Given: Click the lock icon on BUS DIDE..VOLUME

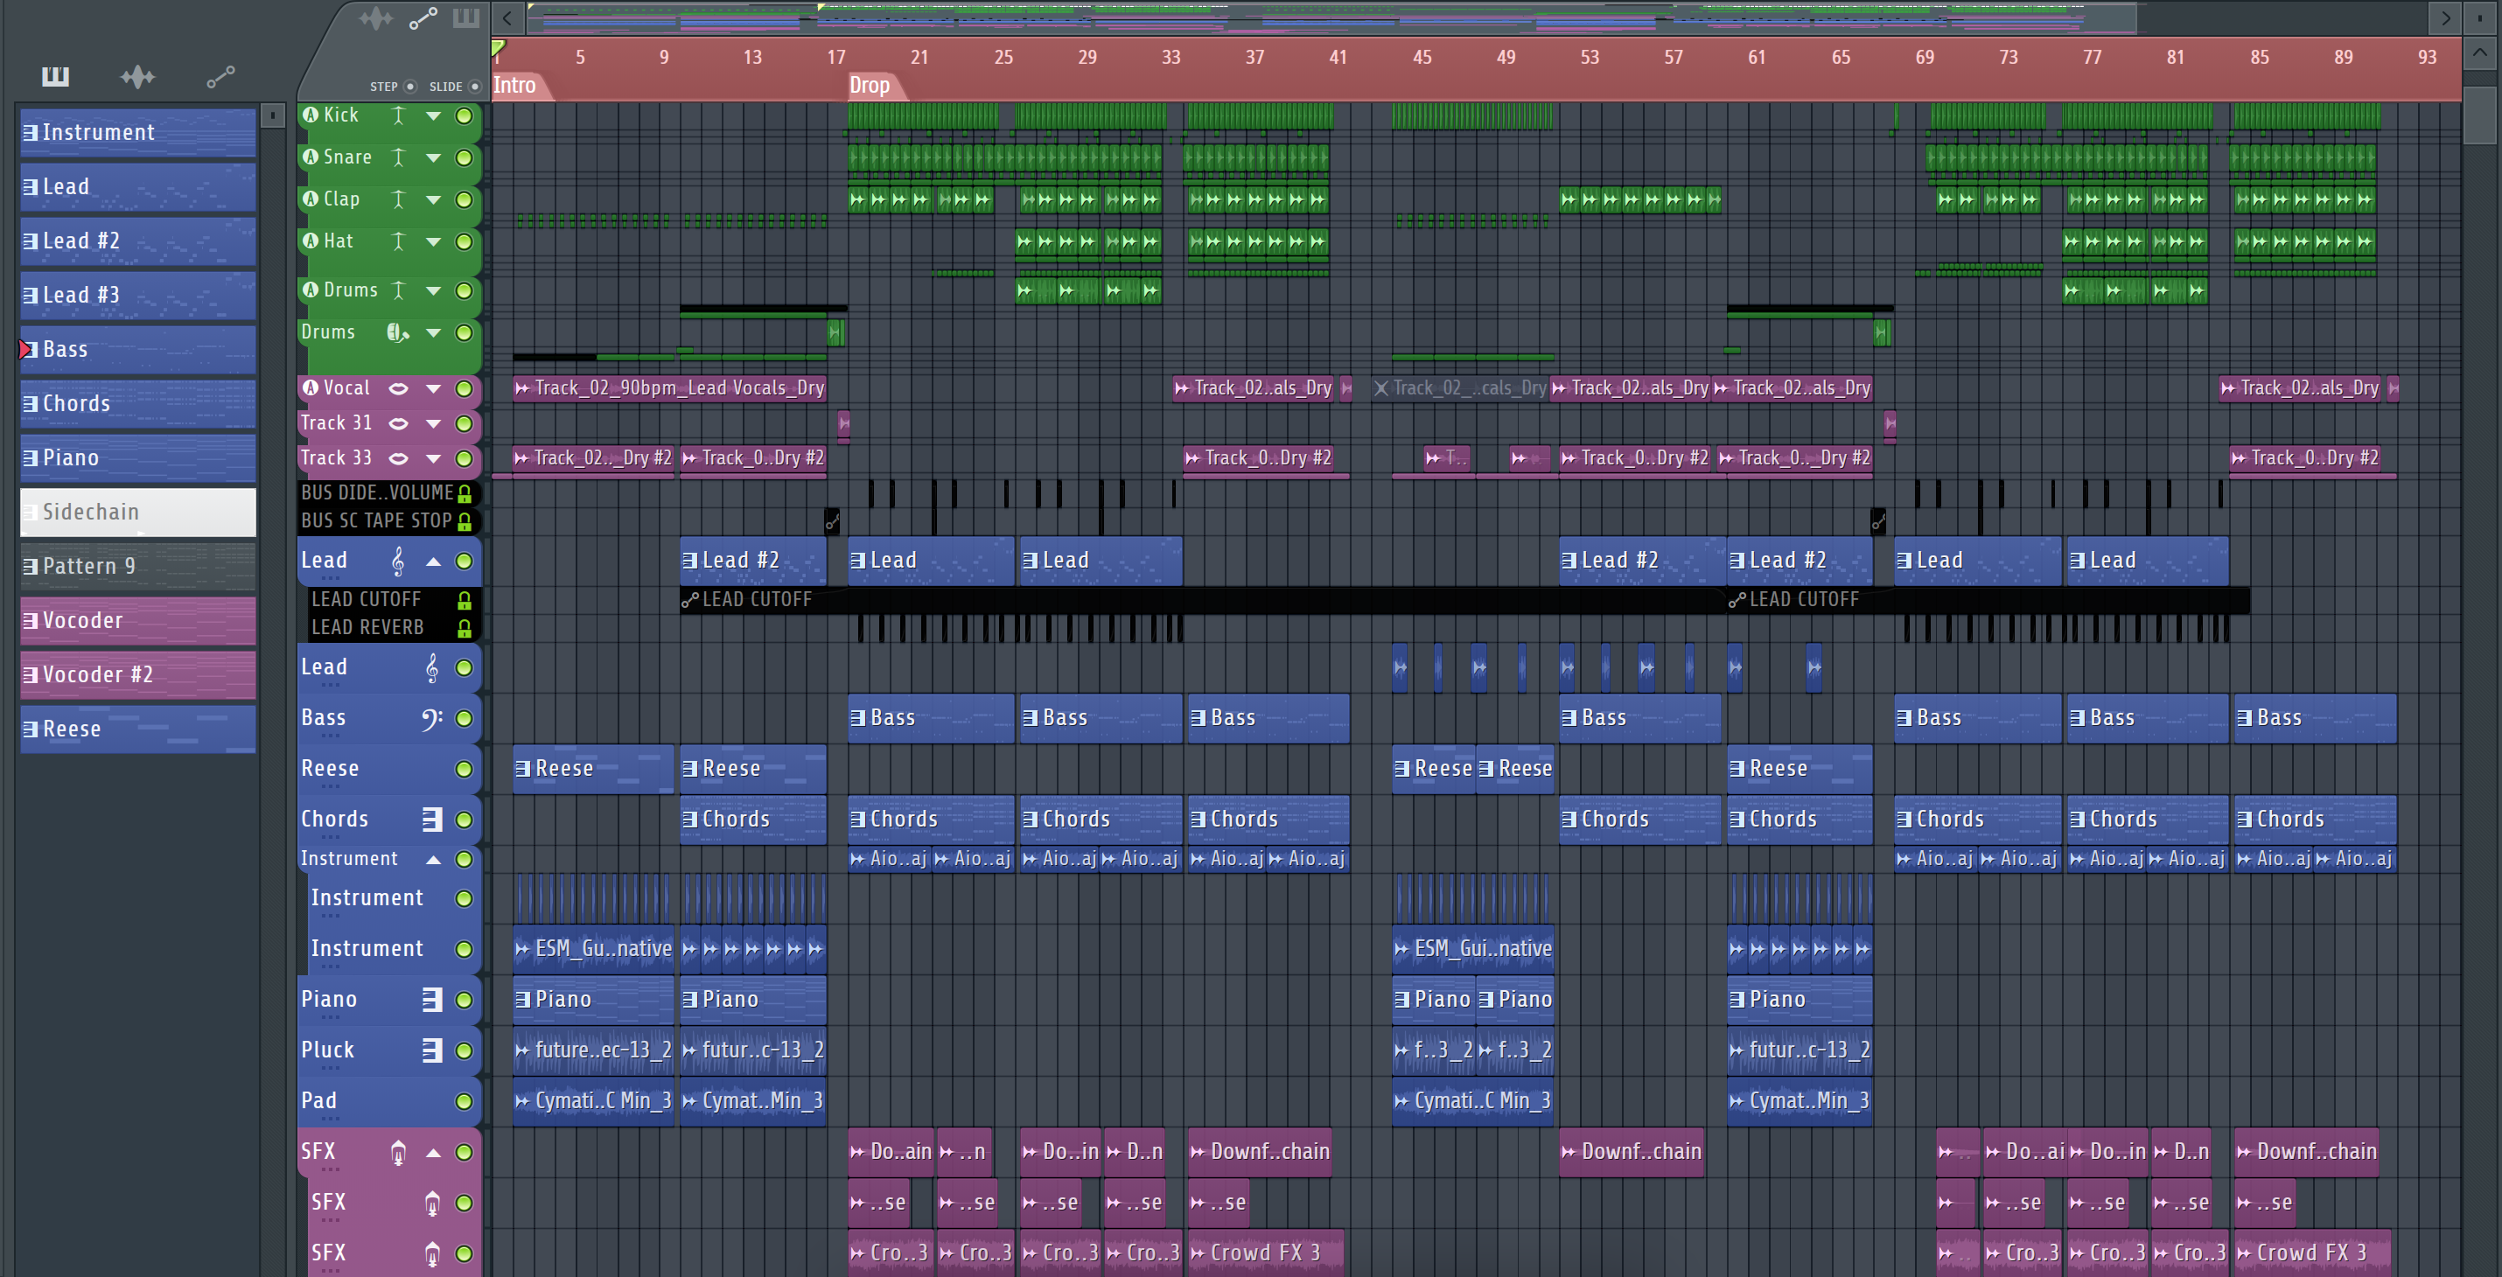Looking at the screenshot, I should click(465, 493).
